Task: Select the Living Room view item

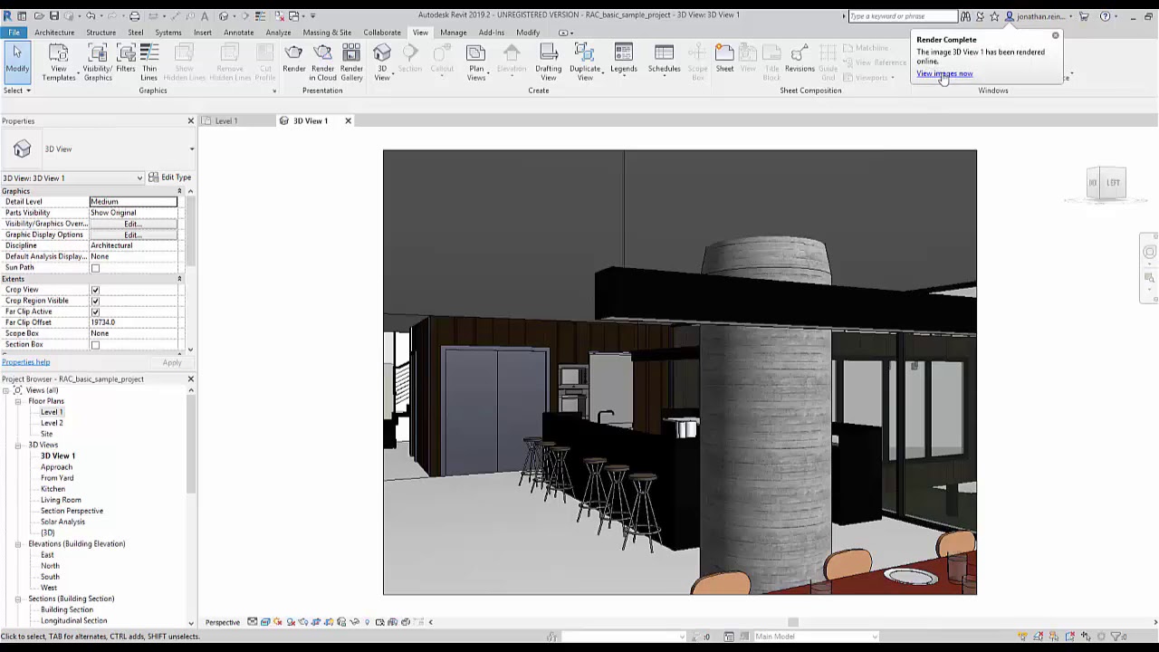Action: (x=61, y=500)
